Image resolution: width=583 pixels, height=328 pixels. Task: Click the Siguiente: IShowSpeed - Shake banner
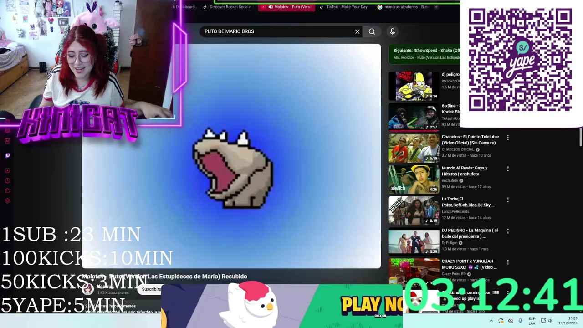point(425,54)
